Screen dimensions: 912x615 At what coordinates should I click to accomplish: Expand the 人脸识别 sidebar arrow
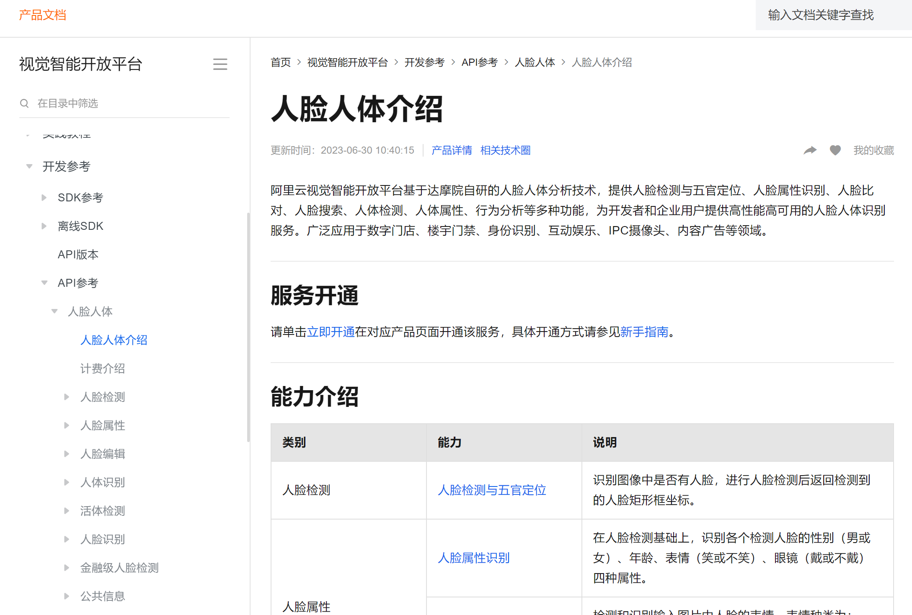coord(67,539)
